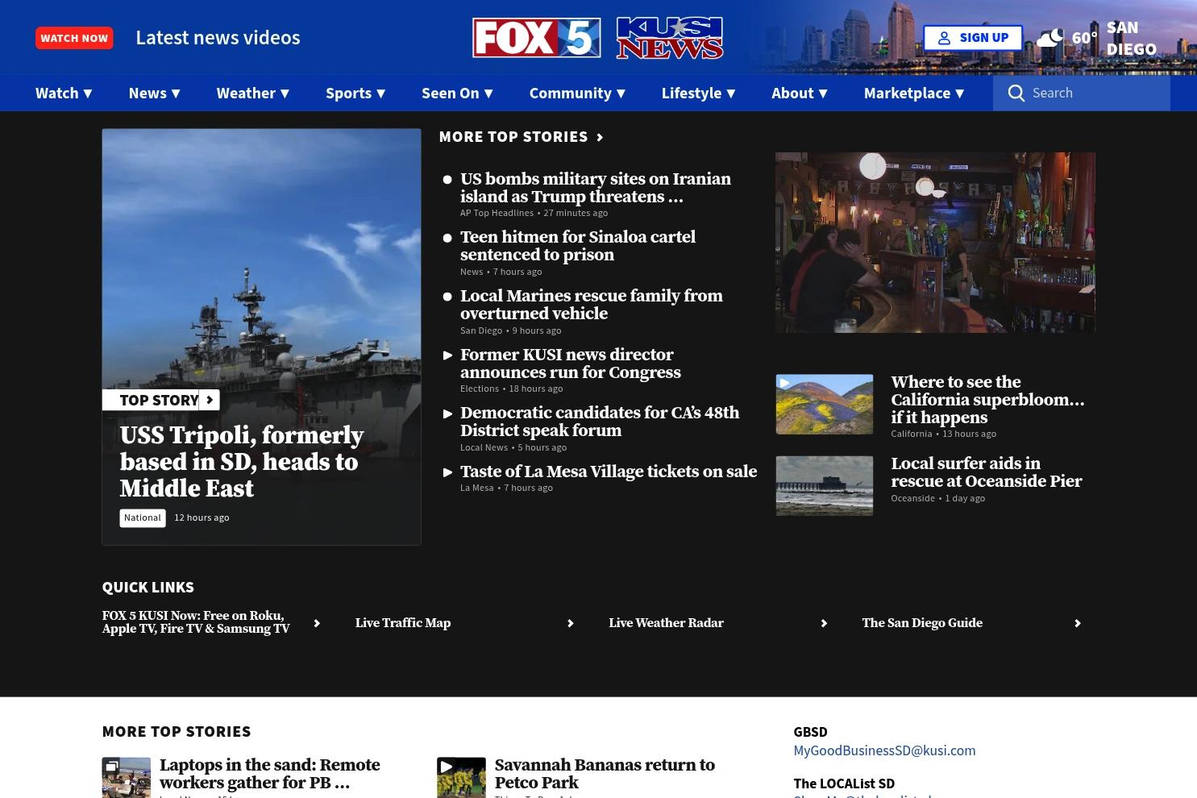Open Local Marines rescue family story
1197x798 pixels.
click(592, 305)
